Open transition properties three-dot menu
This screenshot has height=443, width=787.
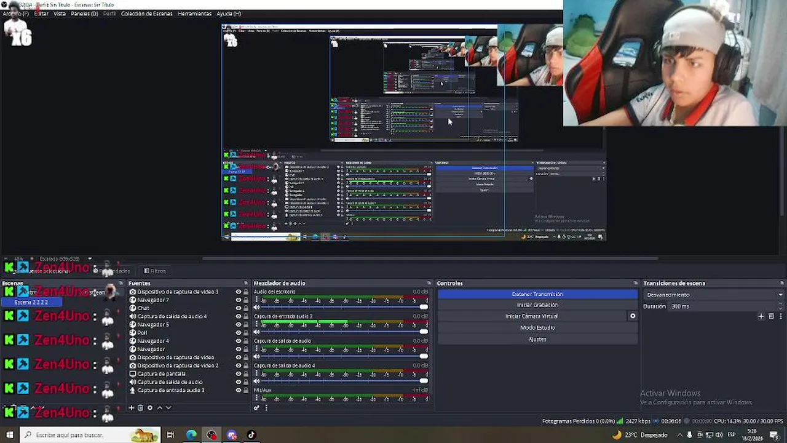click(781, 316)
